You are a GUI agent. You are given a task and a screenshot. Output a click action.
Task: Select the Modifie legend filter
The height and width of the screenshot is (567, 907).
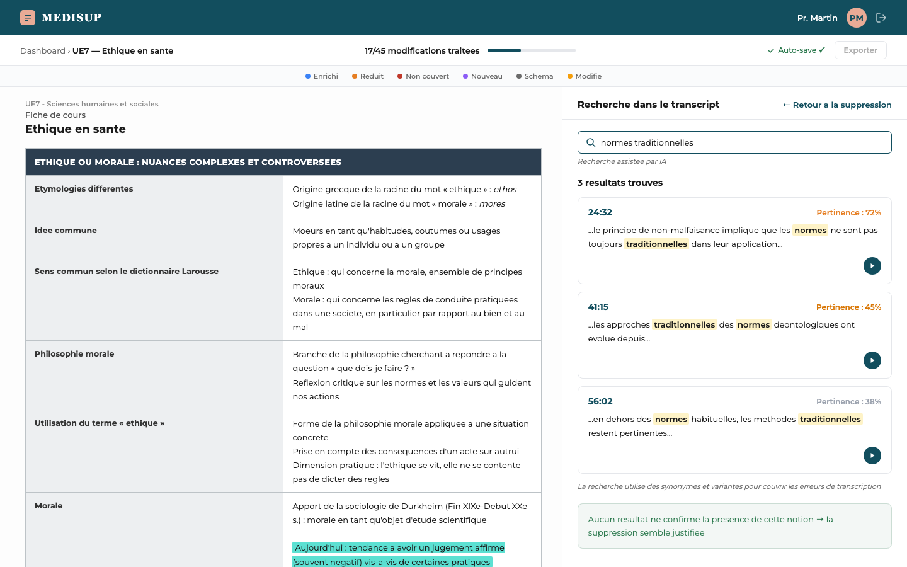tap(585, 76)
